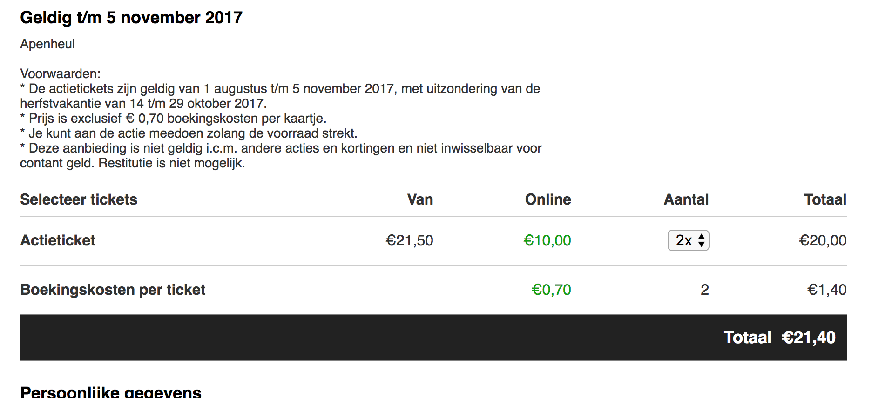Screen dimensions: 892x398
Task: Click the 'Aantal' column header
Action: (x=686, y=199)
